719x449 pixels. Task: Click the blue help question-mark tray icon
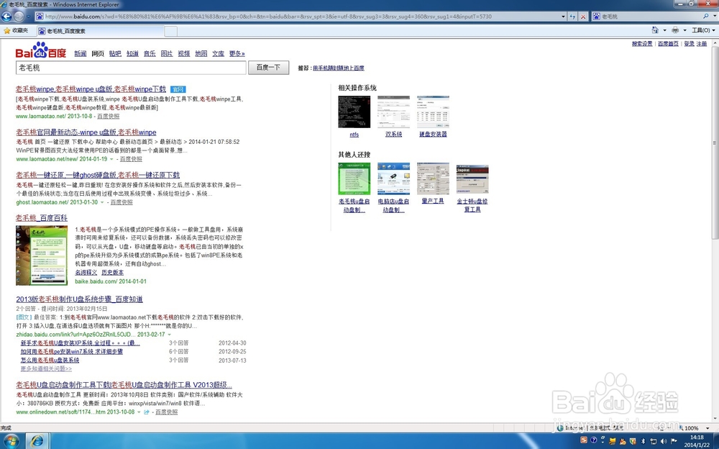coord(593,441)
